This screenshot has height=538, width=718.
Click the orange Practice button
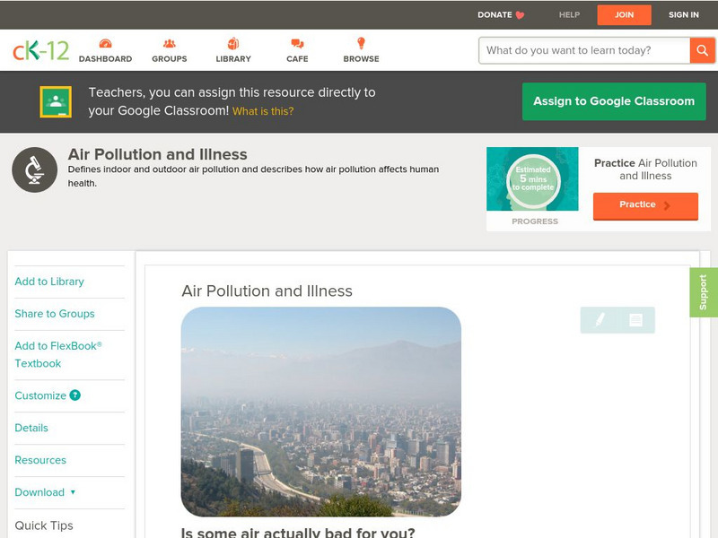point(644,205)
